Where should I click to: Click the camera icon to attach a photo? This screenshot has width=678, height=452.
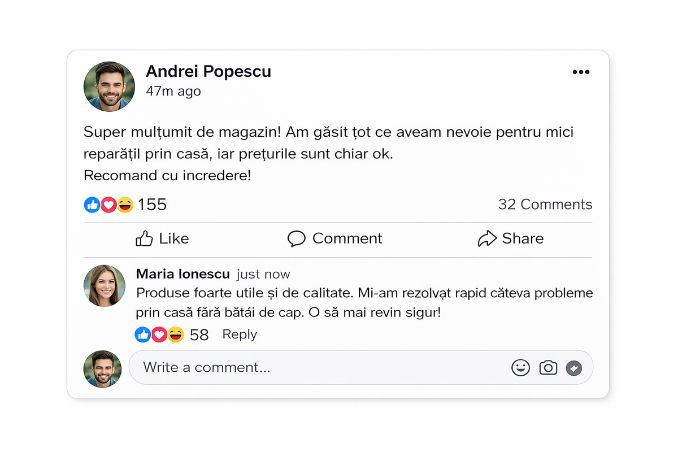click(547, 367)
